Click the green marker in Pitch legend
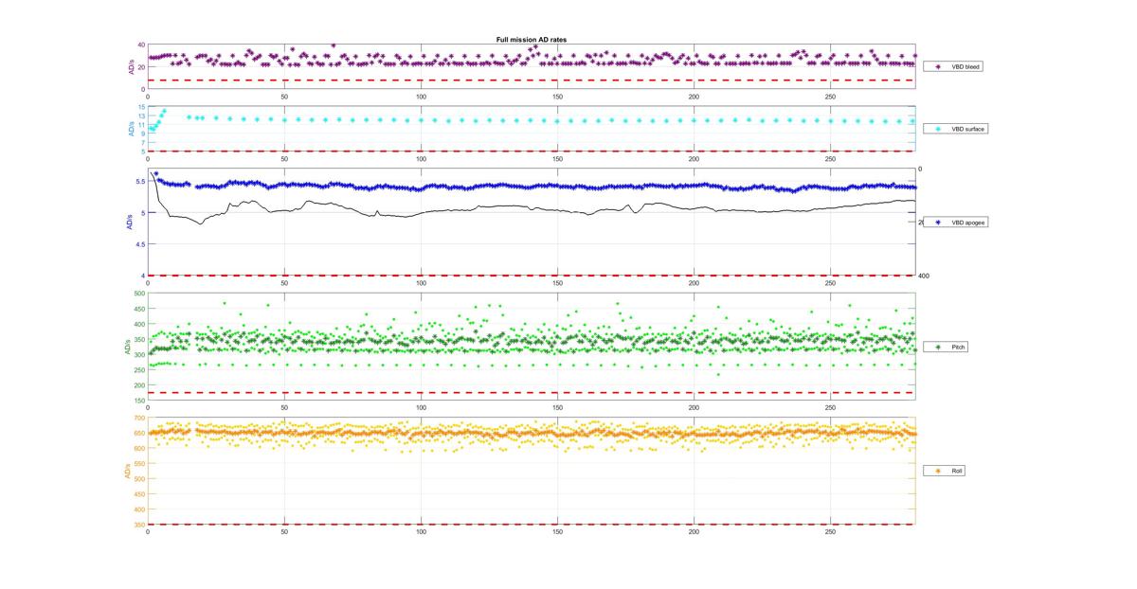 coord(938,348)
